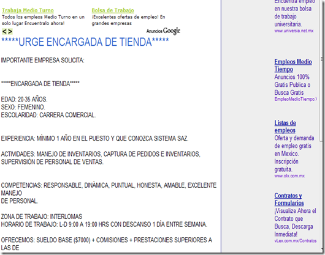Open the URGE ENCARGADA DE TIENDA heading
Image resolution: width=325 pixels, height=255 pixels.
coord(85,42)
